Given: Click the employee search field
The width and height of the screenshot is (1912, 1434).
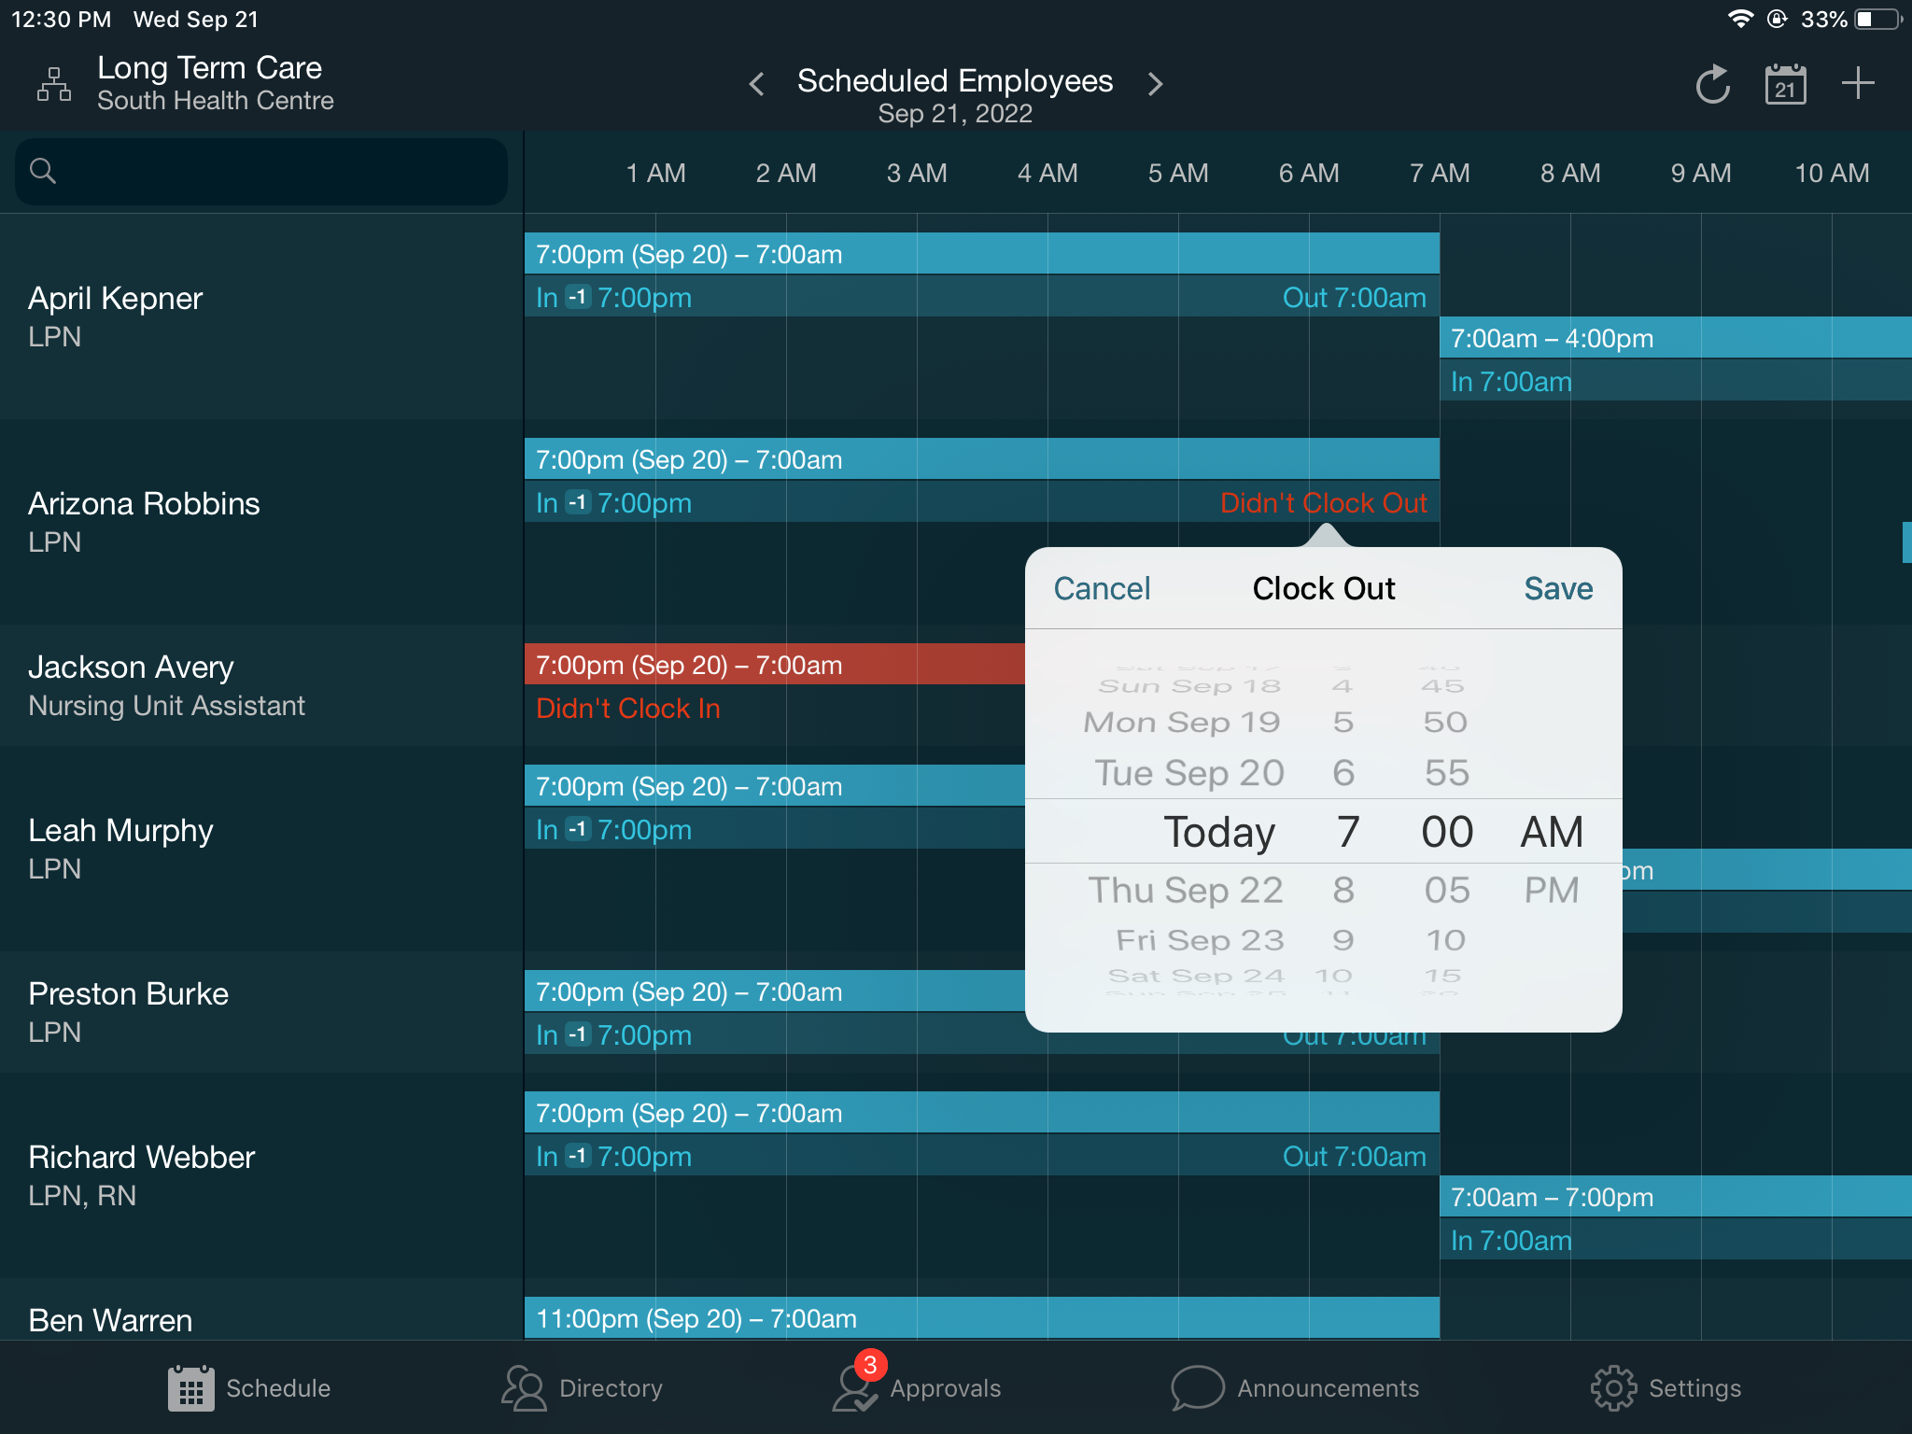Looking at the screenshot, I should tap(261, 171).
